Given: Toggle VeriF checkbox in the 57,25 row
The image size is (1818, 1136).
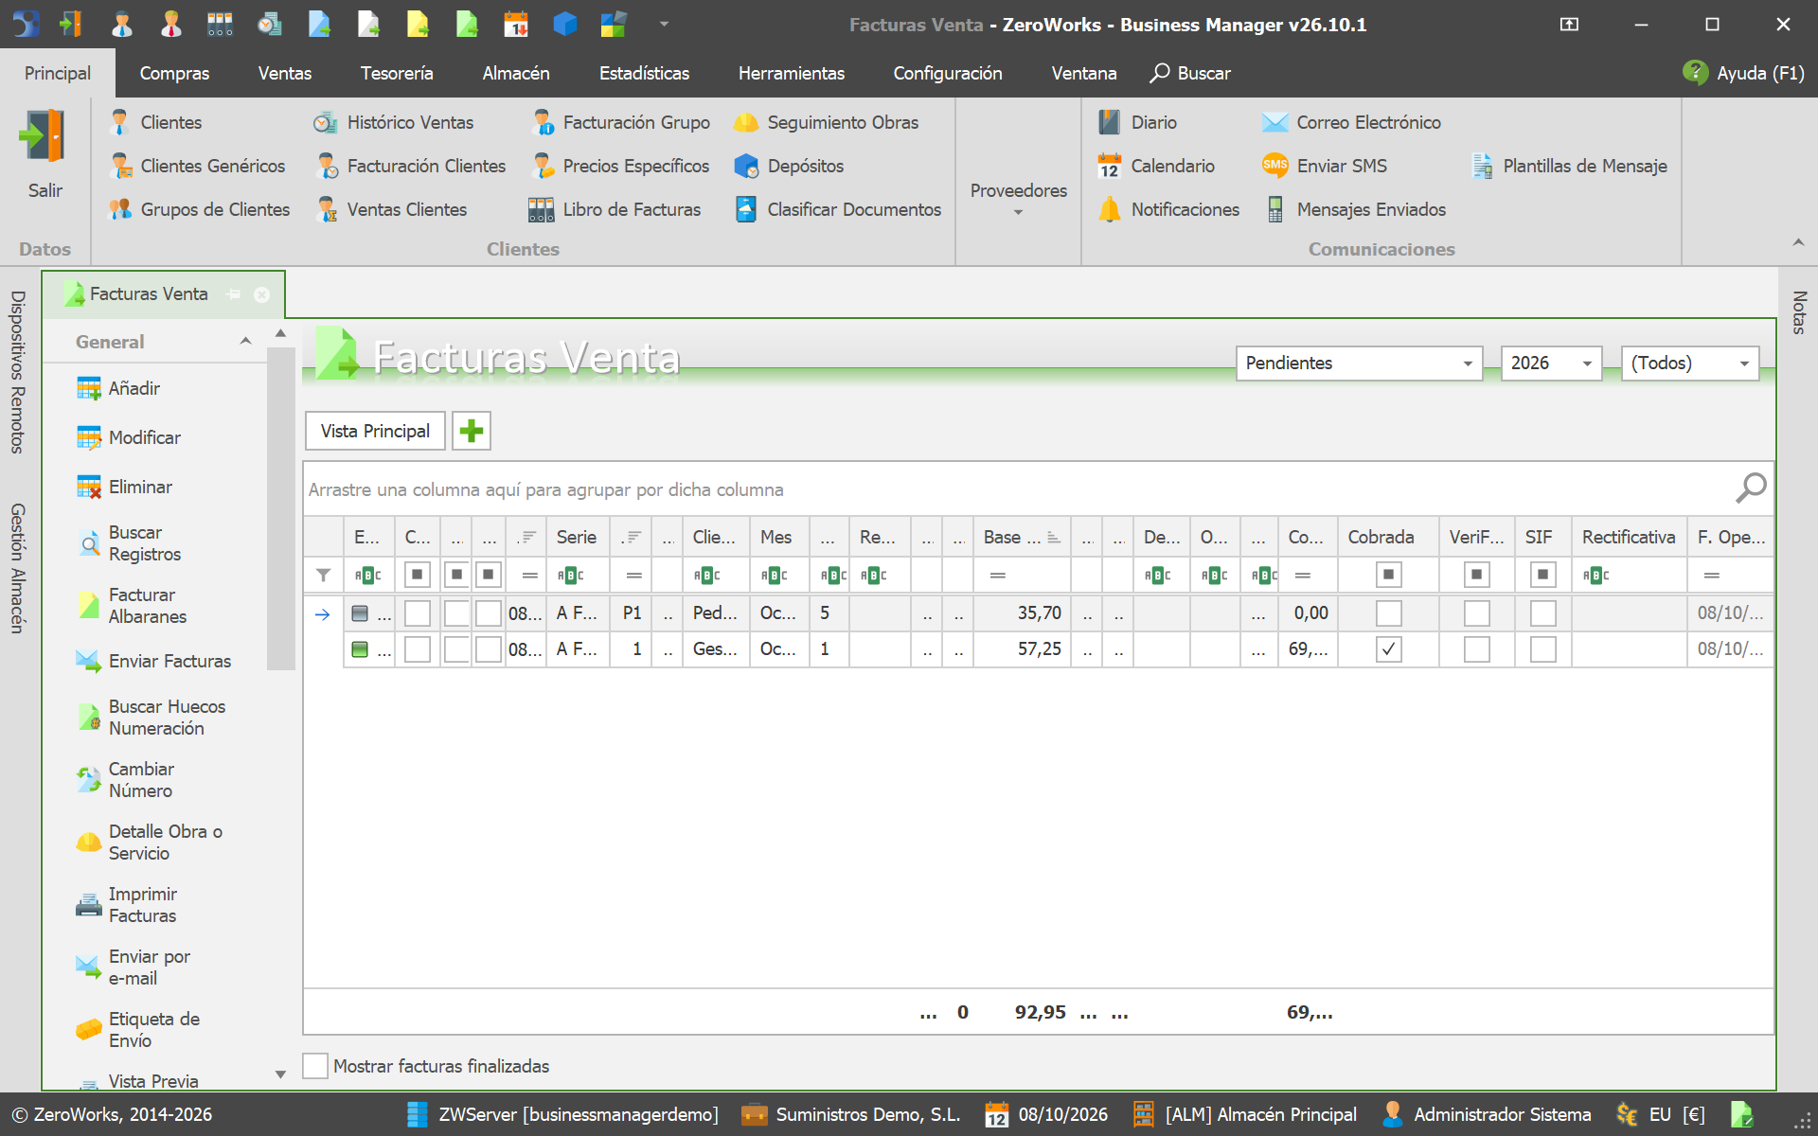Looking at the screenshot, I should tap(1476, 649).
